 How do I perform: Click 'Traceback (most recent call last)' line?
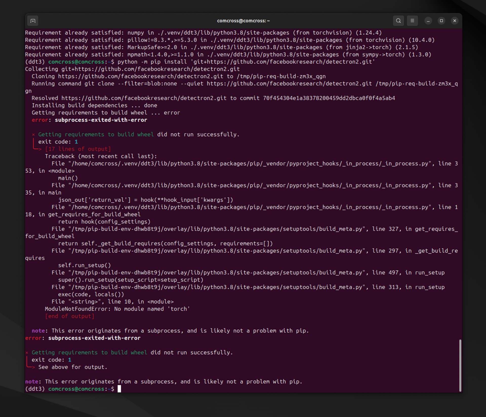pyautogui.click(x=101, y=156)
